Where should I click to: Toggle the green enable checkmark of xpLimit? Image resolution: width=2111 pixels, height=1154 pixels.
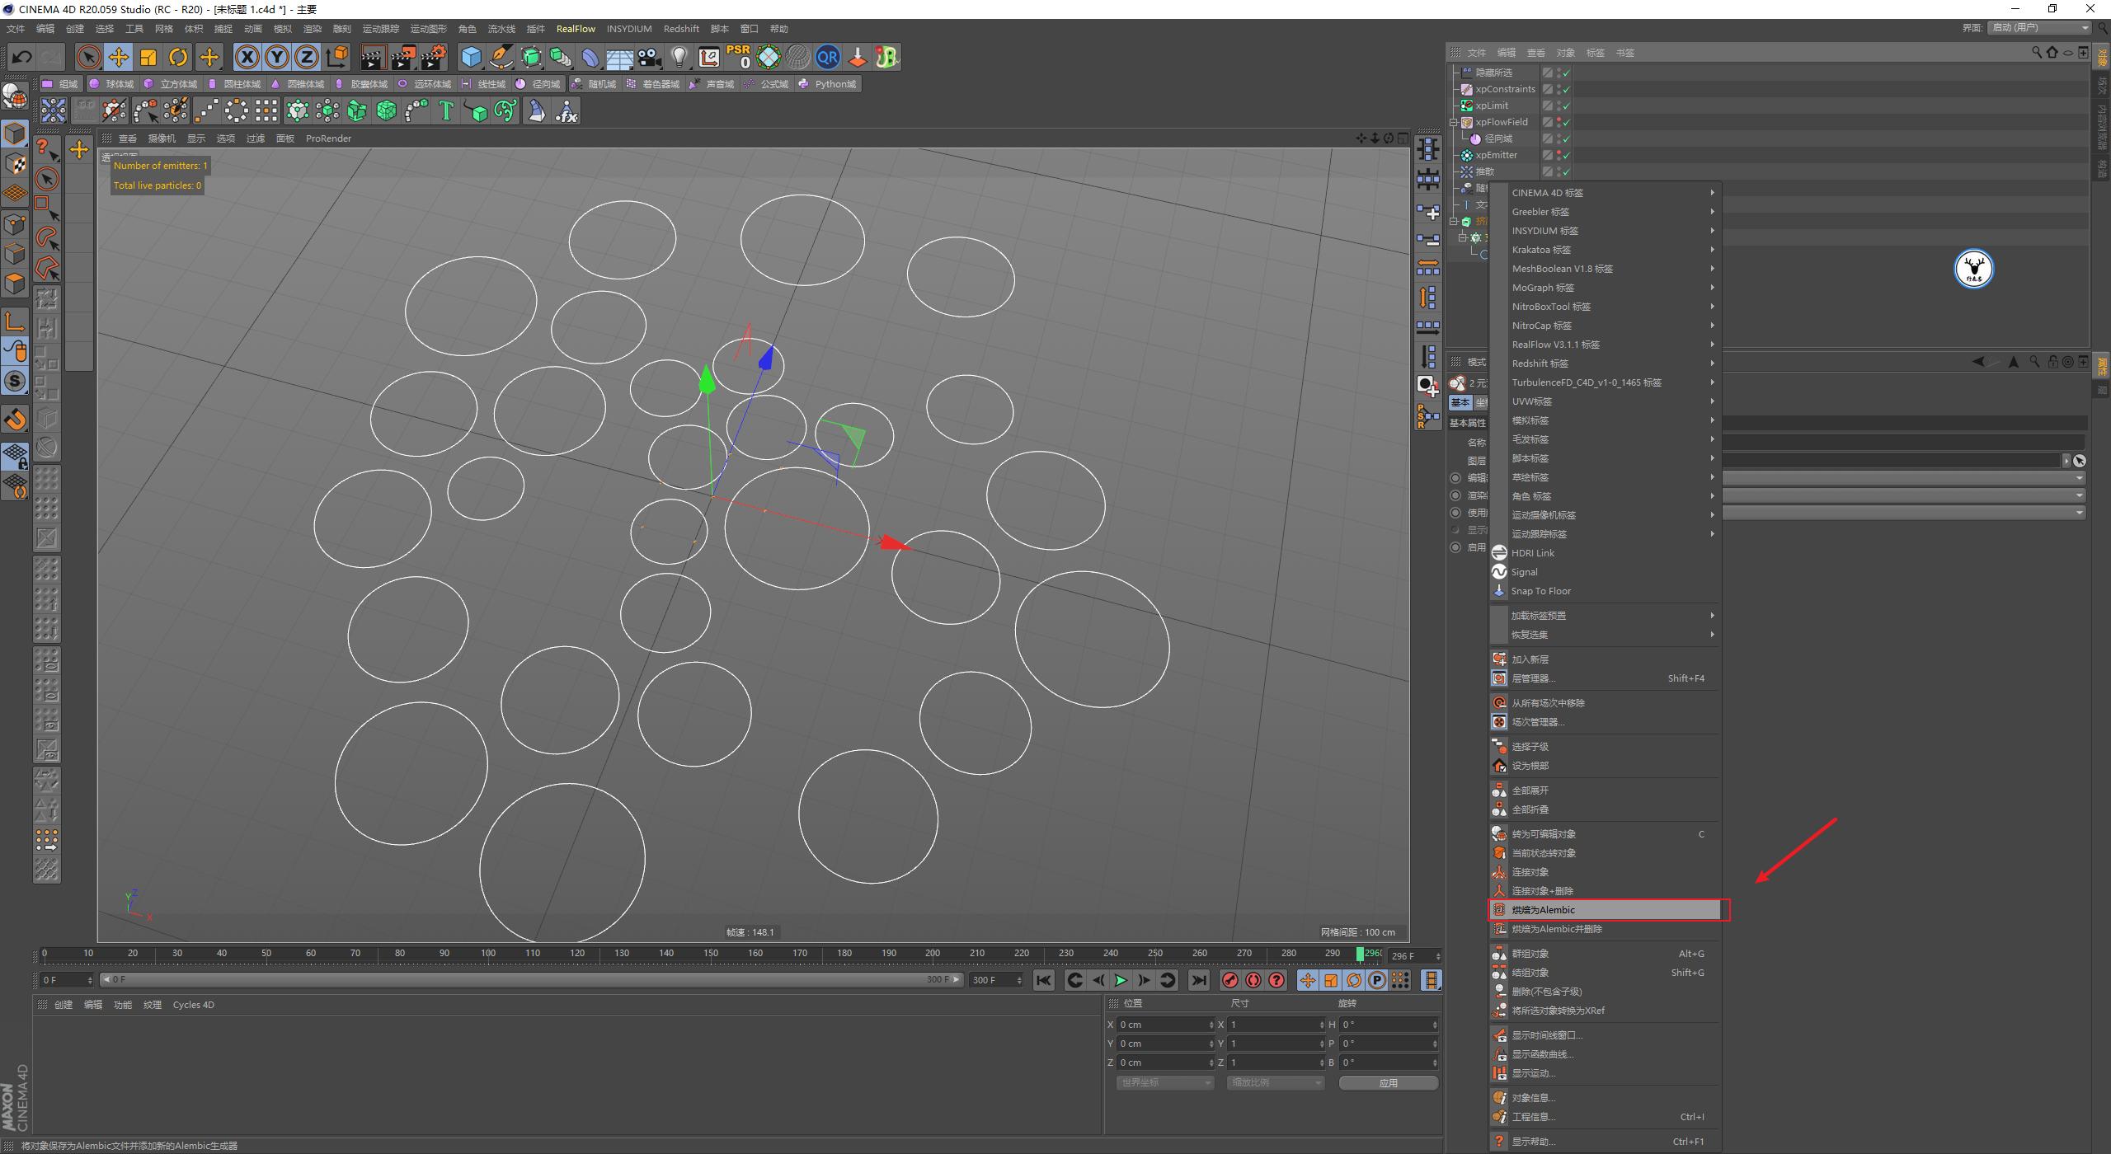pos(1566,106)
